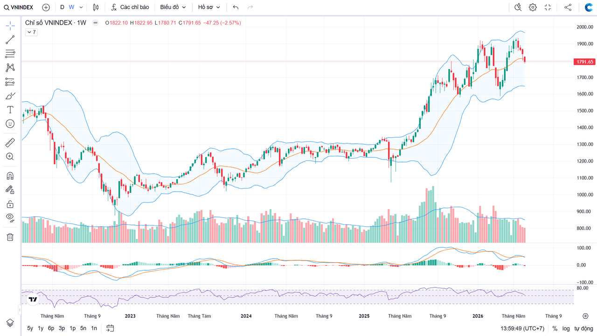
Task: Toggle hide all drawings eye icon
Action: (10, 217)
